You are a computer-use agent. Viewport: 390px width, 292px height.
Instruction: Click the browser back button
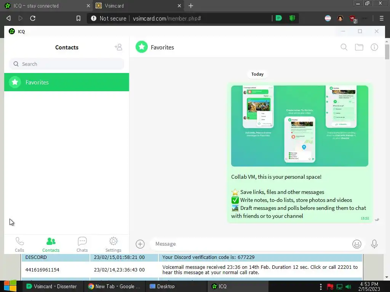[x=8, y=18]
